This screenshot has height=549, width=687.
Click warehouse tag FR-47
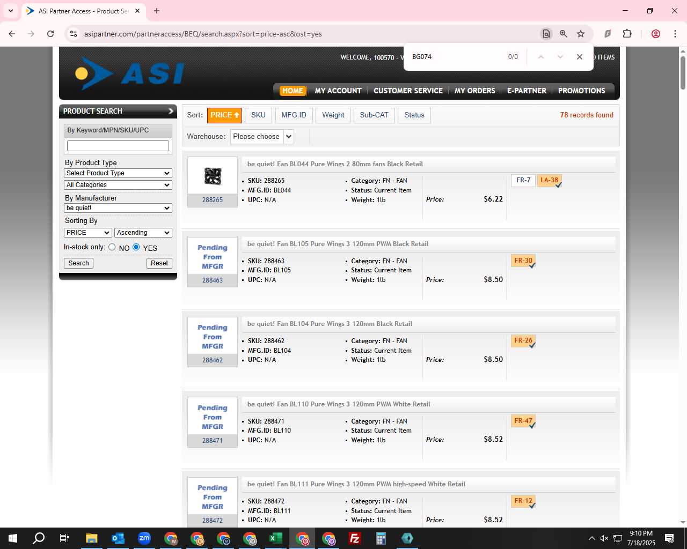523,421
